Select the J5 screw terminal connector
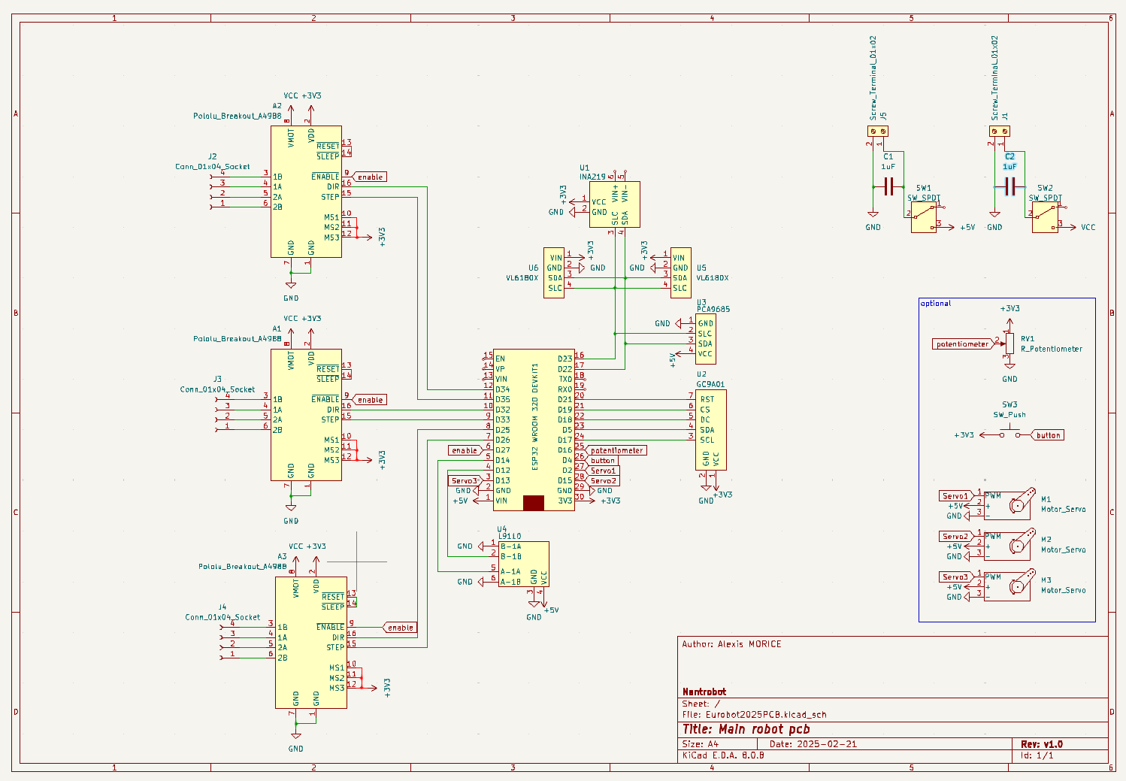Viewport: 1126px width, 781px height. click(x=876, y=132)
